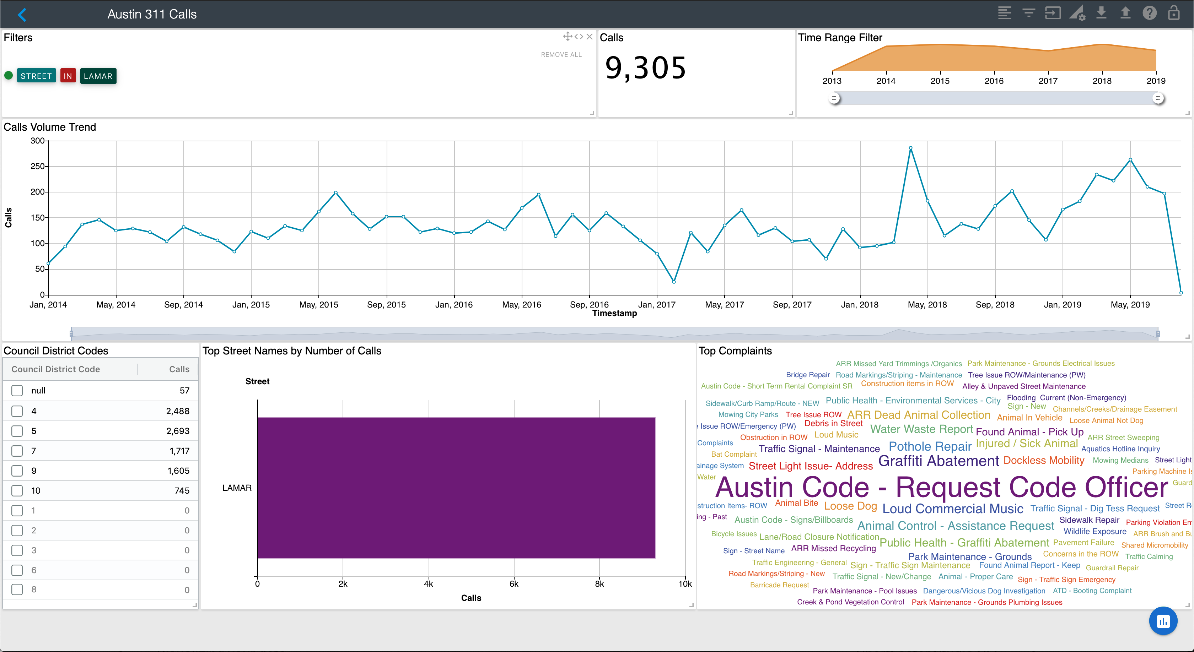1194x652 pixels.
Task: Click the LAMAR filter value chip
Action: pos(98,76)
